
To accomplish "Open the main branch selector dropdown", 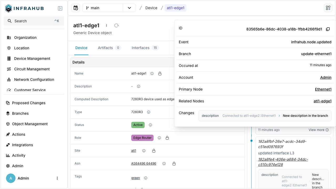I will point(129,8).
